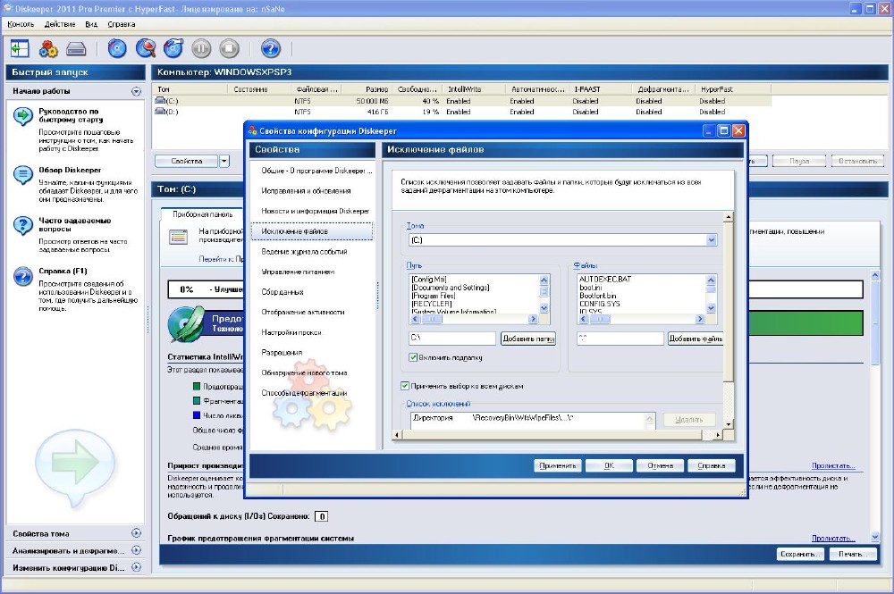
Task: Click the Свойства button in main window
Action: tap(187, 161)
